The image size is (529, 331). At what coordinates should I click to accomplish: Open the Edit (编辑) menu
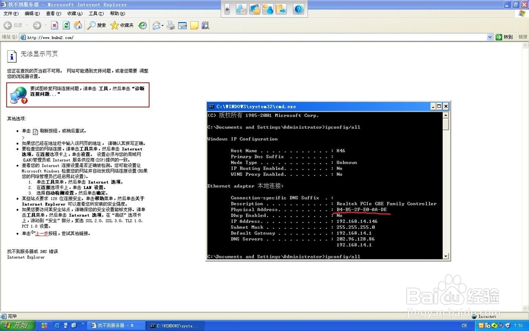click(32, 14)
